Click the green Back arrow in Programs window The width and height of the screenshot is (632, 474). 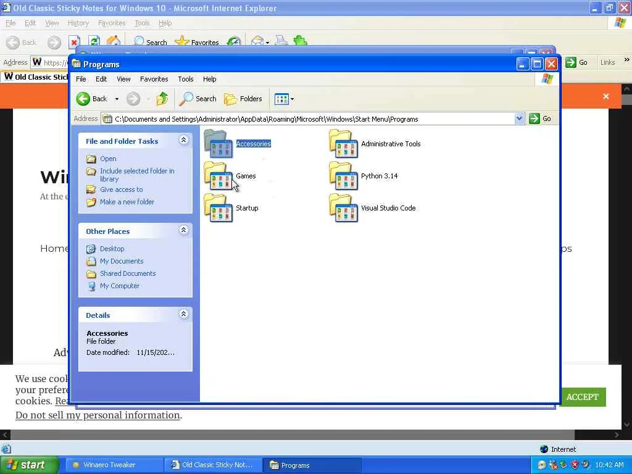83,99
